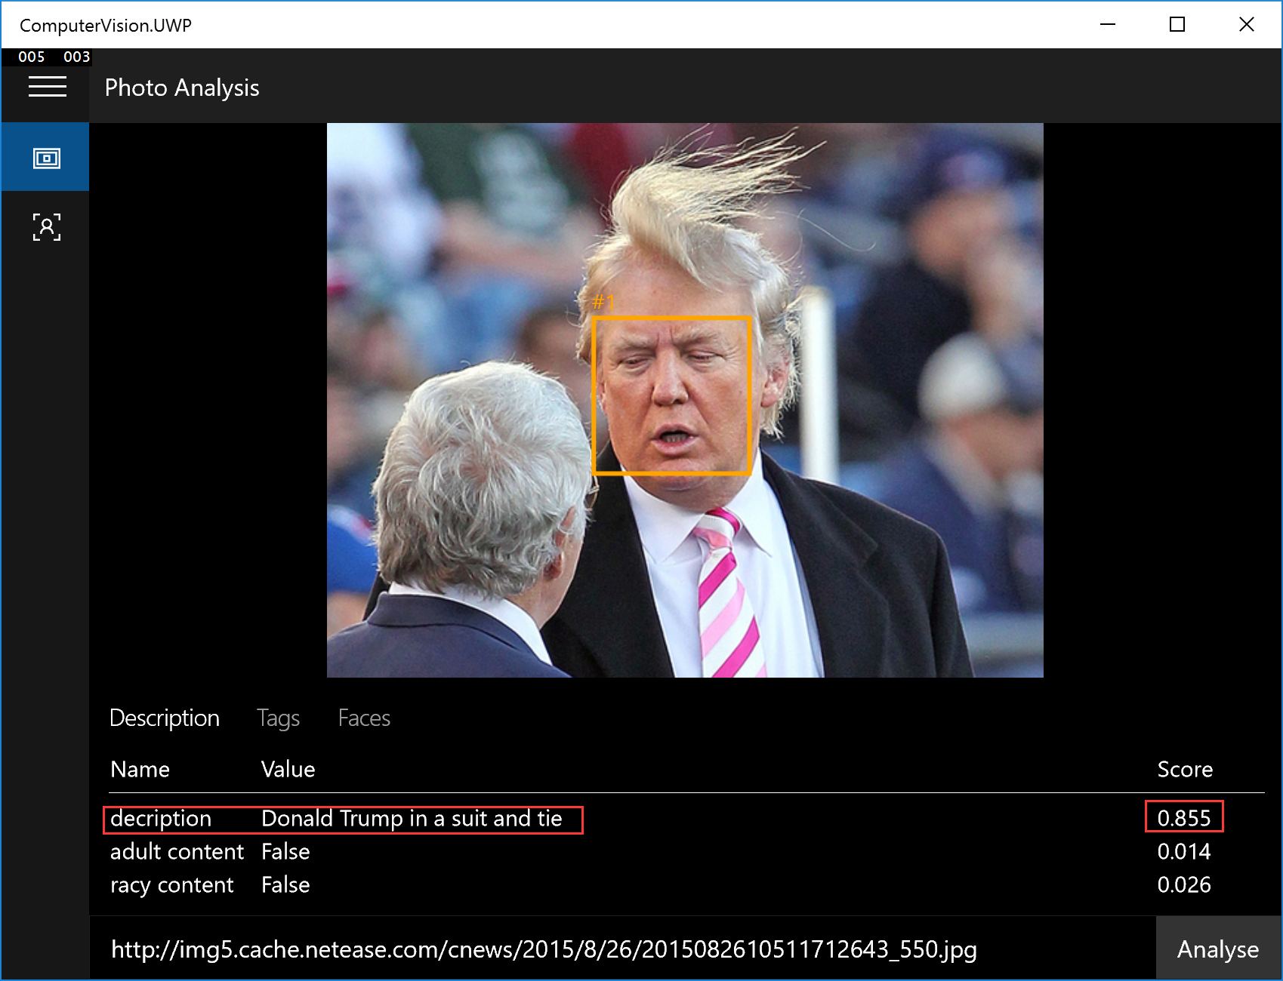The height and width of the screenshot is (981, 1283).
Task: Select the 'racy content' row name
Action: coord(172,884)
